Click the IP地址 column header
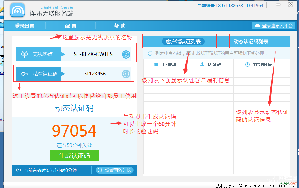 click(166, 65)
